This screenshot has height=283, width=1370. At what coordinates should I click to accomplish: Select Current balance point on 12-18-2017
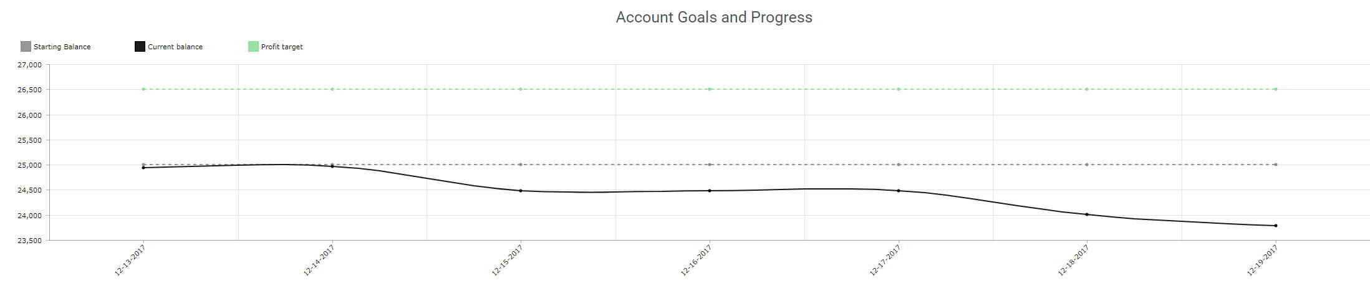click(1087, 214)
